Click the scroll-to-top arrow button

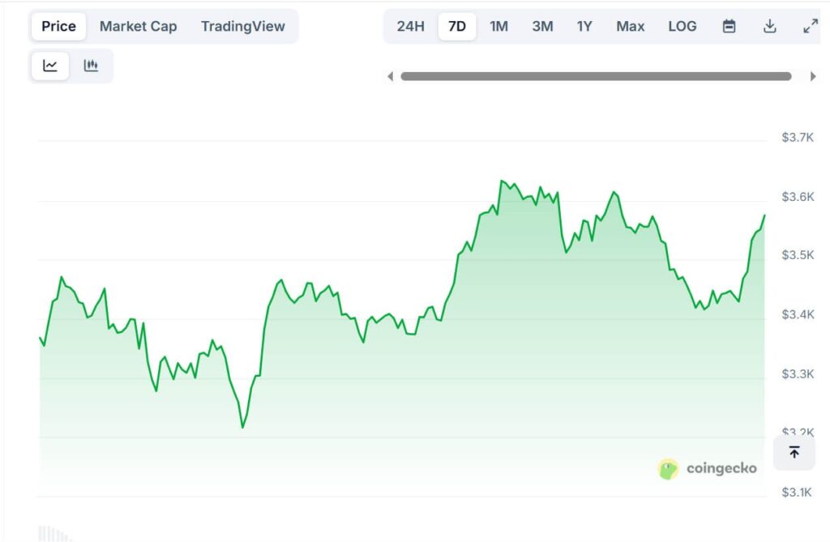(794, 452)
